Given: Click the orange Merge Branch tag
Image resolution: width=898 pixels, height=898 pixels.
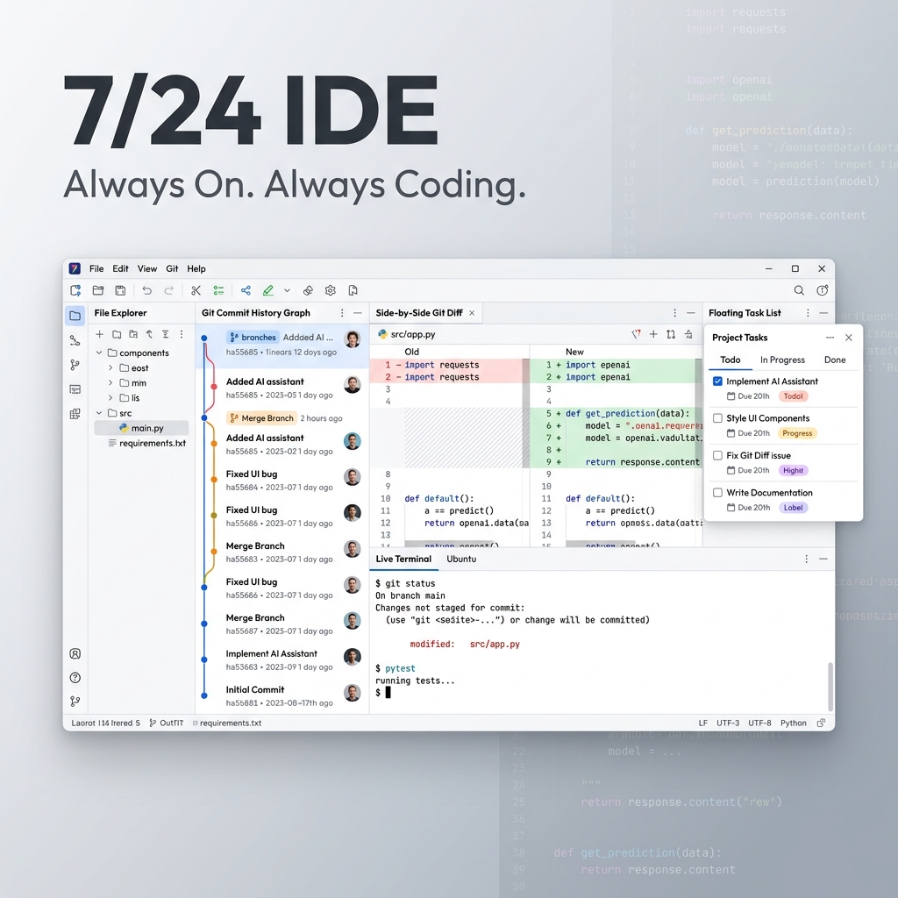Looking at the screenshot, I should (261, 418).
